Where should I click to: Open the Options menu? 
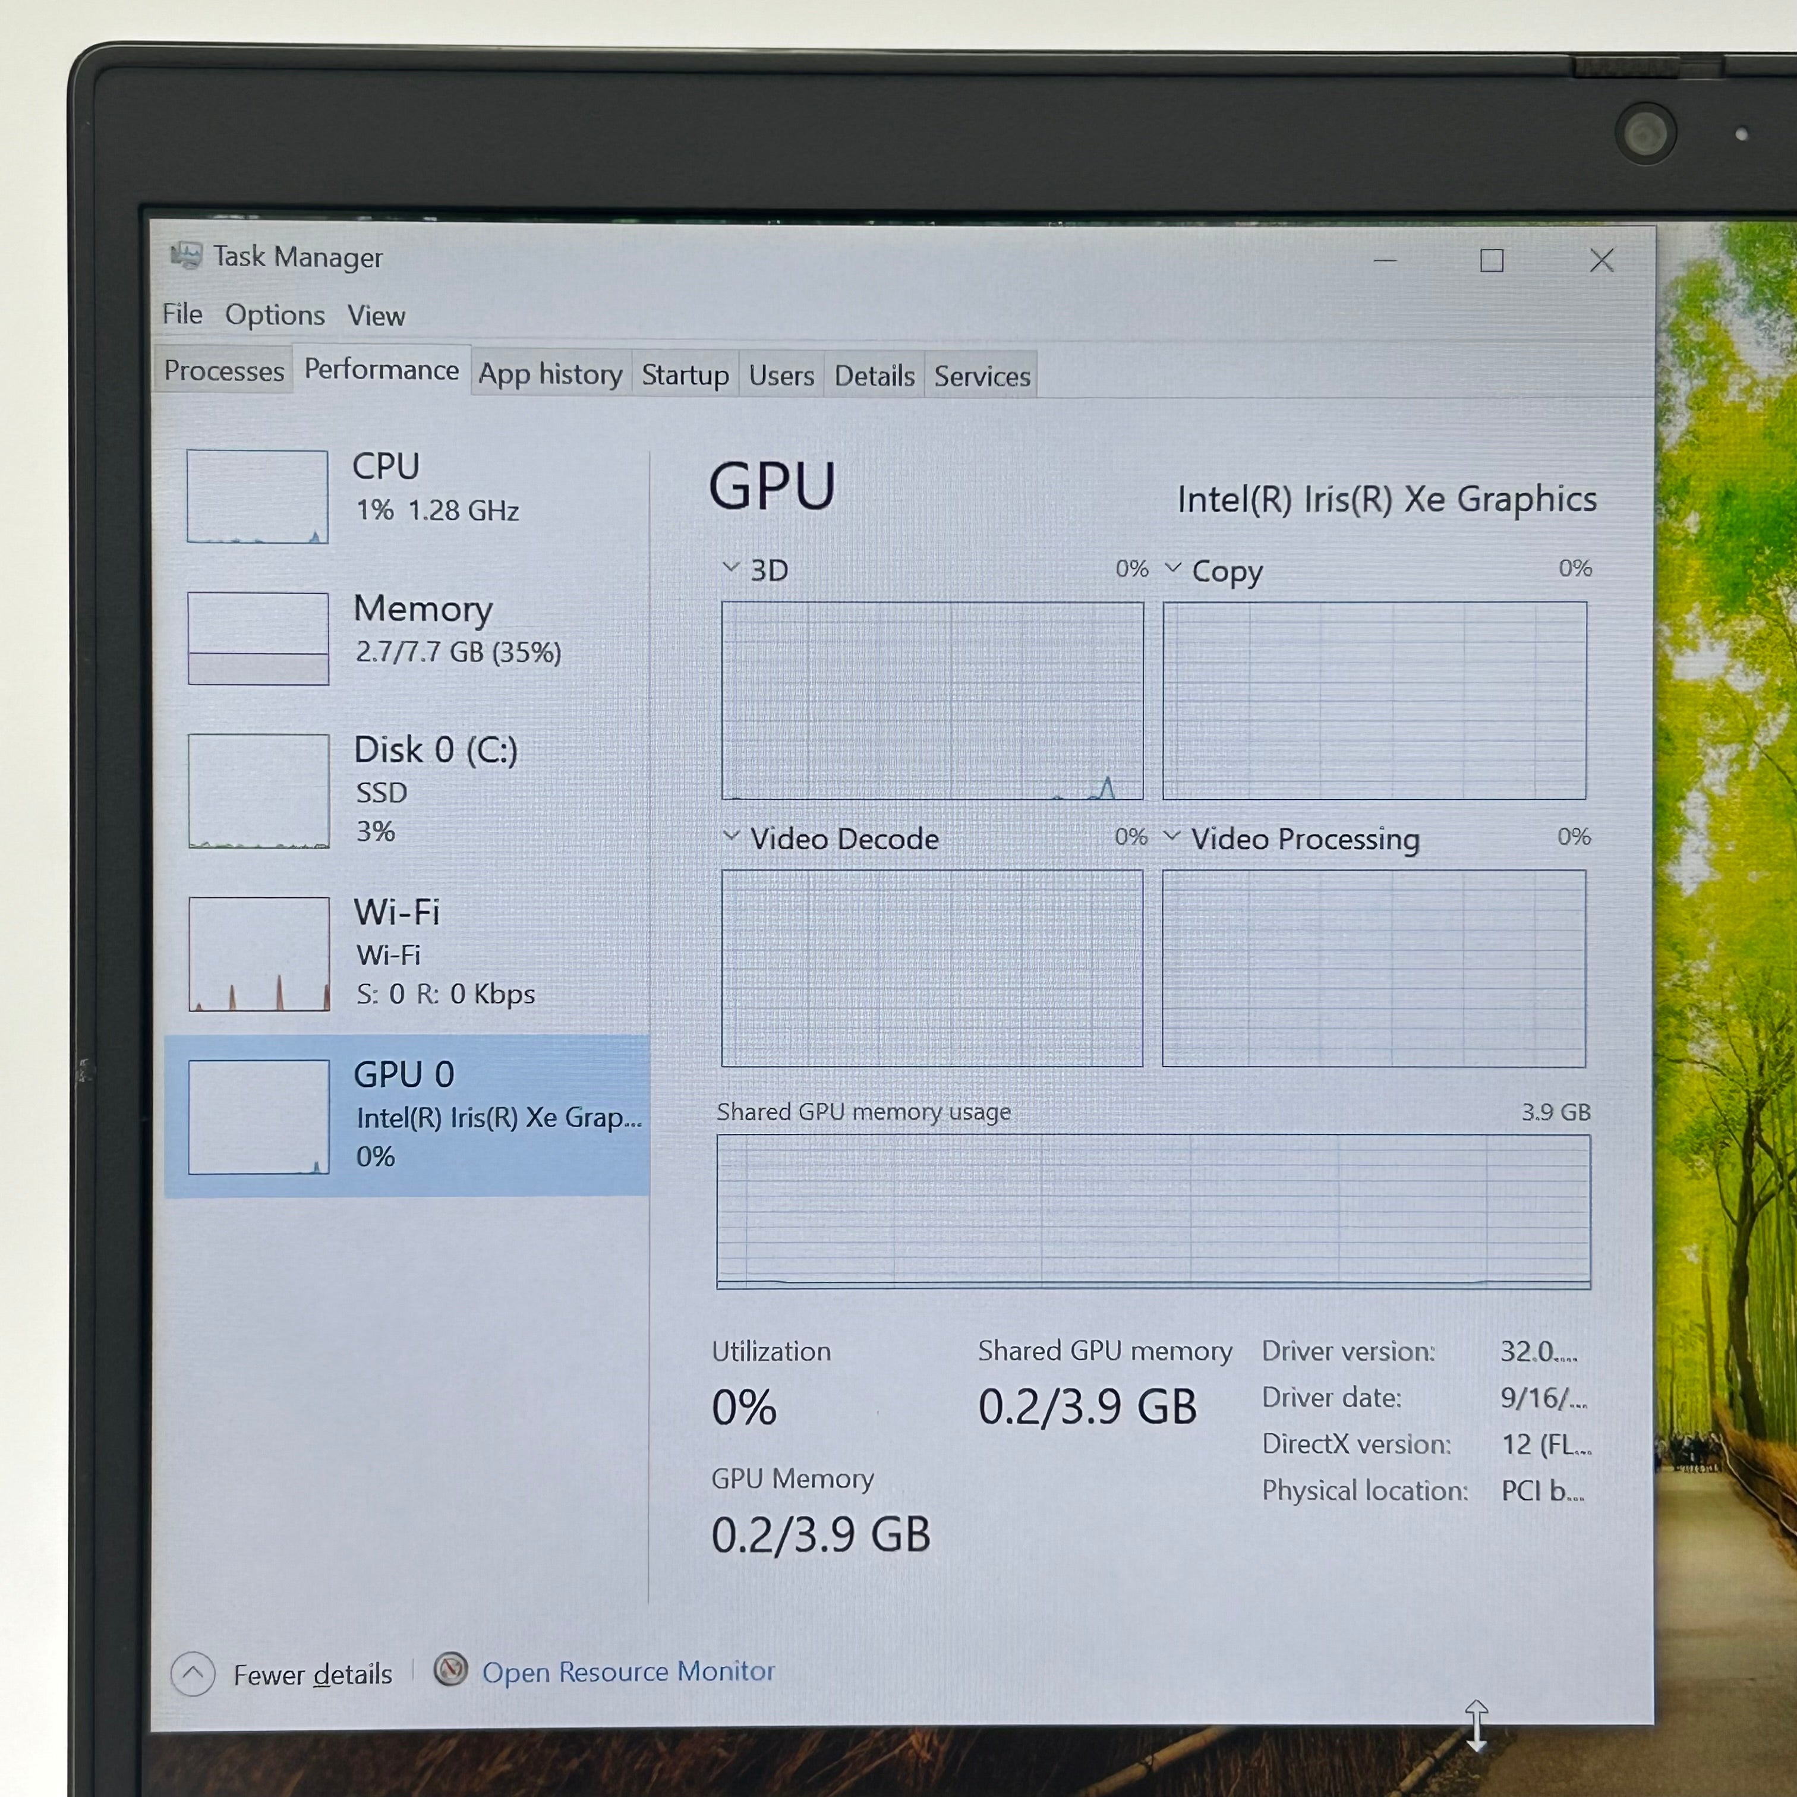(275, 316)
